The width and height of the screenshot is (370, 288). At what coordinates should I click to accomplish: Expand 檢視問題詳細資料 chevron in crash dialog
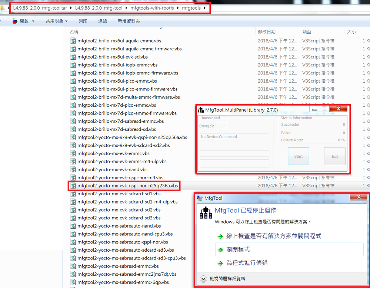(203, 279)
